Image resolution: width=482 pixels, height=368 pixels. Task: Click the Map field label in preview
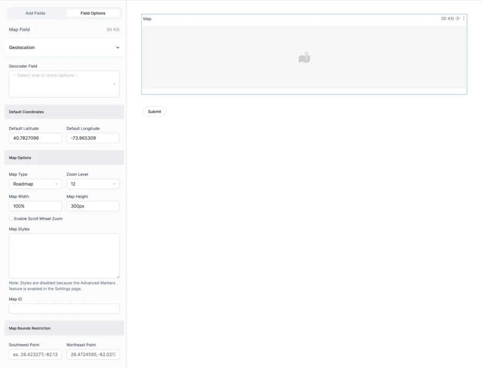click(x=147, y=19)
